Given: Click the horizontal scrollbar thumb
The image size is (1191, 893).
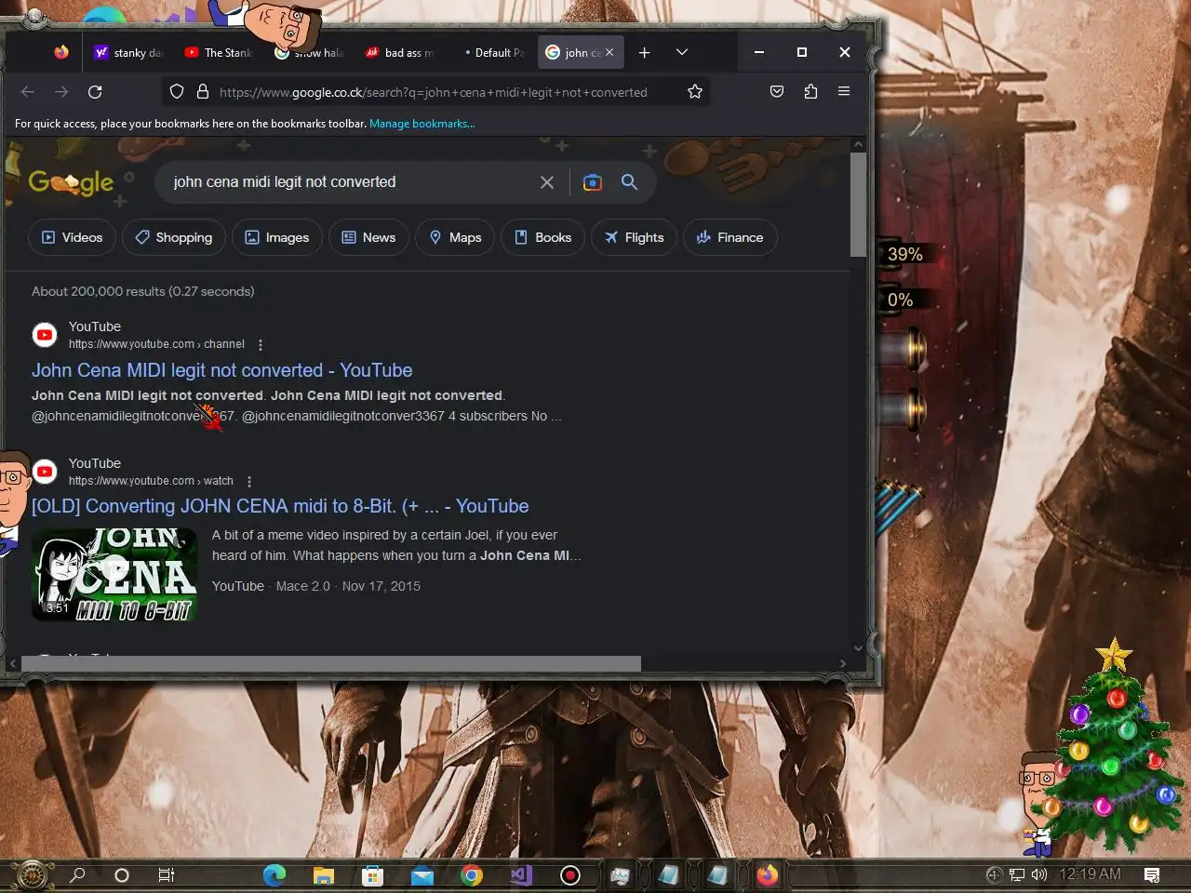Looking at the screenshot, I should [331, 663].
